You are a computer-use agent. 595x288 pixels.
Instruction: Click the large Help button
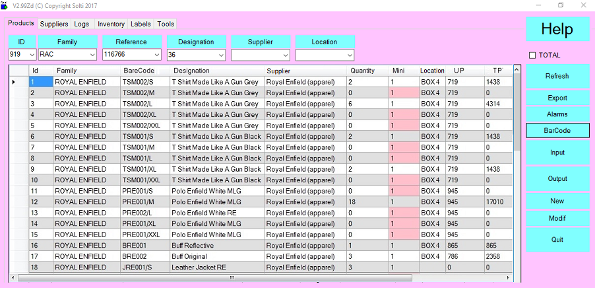(557, 29)
